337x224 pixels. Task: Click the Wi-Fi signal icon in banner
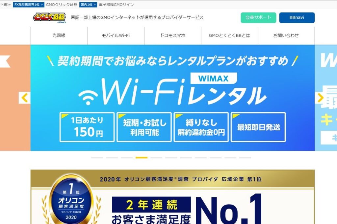click(88, 98)
